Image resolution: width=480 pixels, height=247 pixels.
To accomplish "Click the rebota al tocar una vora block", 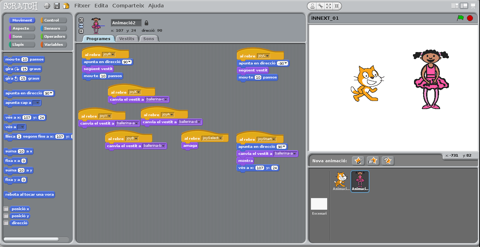I will point(29,195).
